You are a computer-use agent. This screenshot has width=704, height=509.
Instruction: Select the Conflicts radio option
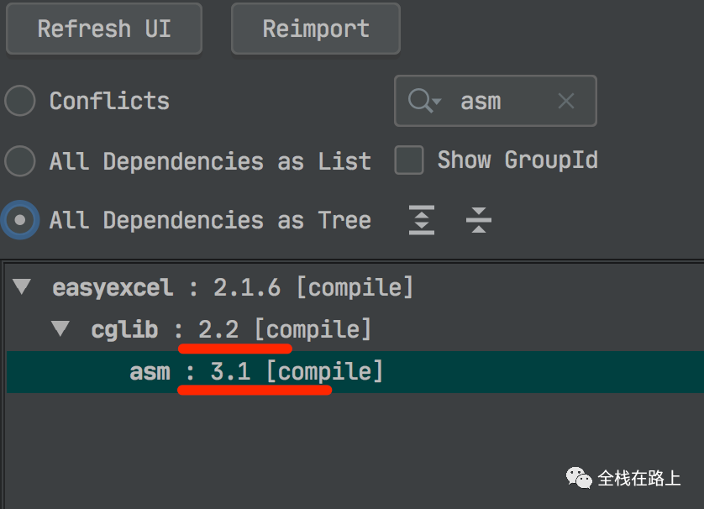(x=20, y=101)
